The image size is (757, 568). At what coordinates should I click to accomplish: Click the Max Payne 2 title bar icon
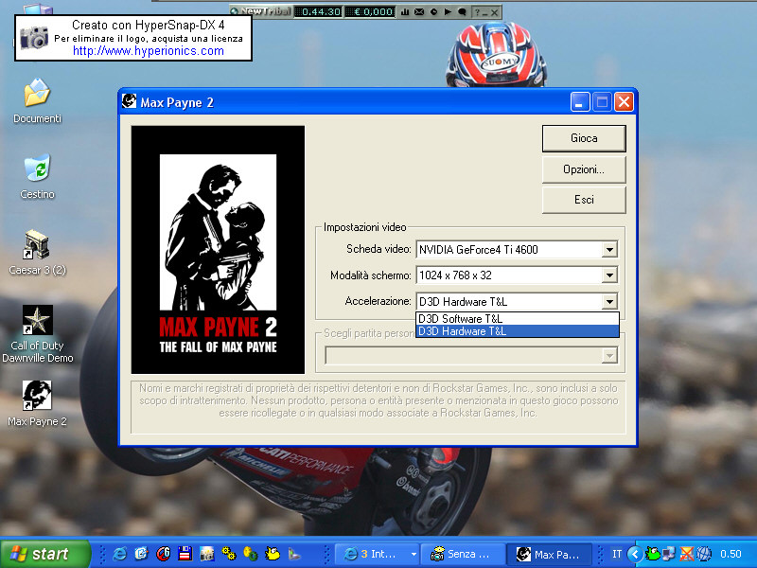[x=129, y=101]
